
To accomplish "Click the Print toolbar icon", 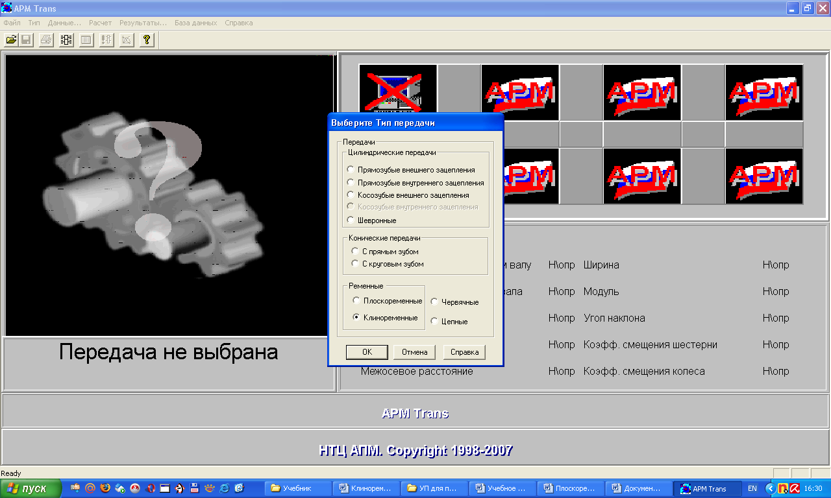I will pyautogui.click(x=46, y=40).
